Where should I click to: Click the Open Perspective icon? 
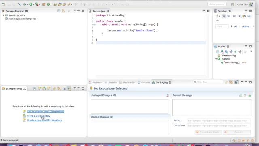coord(232,4)
